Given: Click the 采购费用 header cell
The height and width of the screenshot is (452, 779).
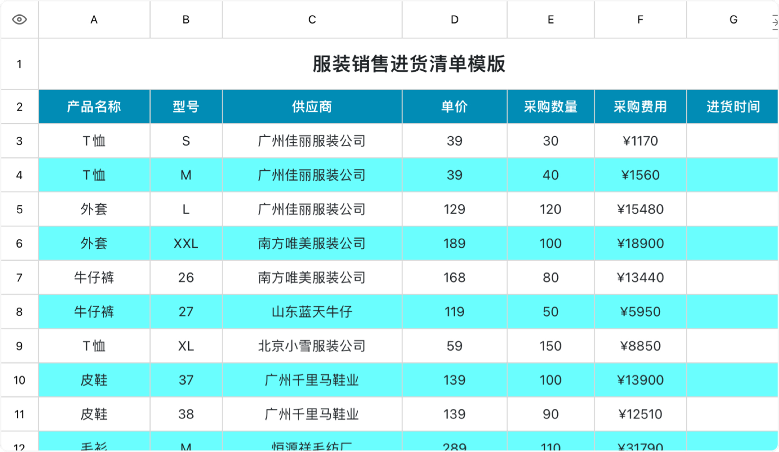Looking at the screenshot, I should [640, 107].
